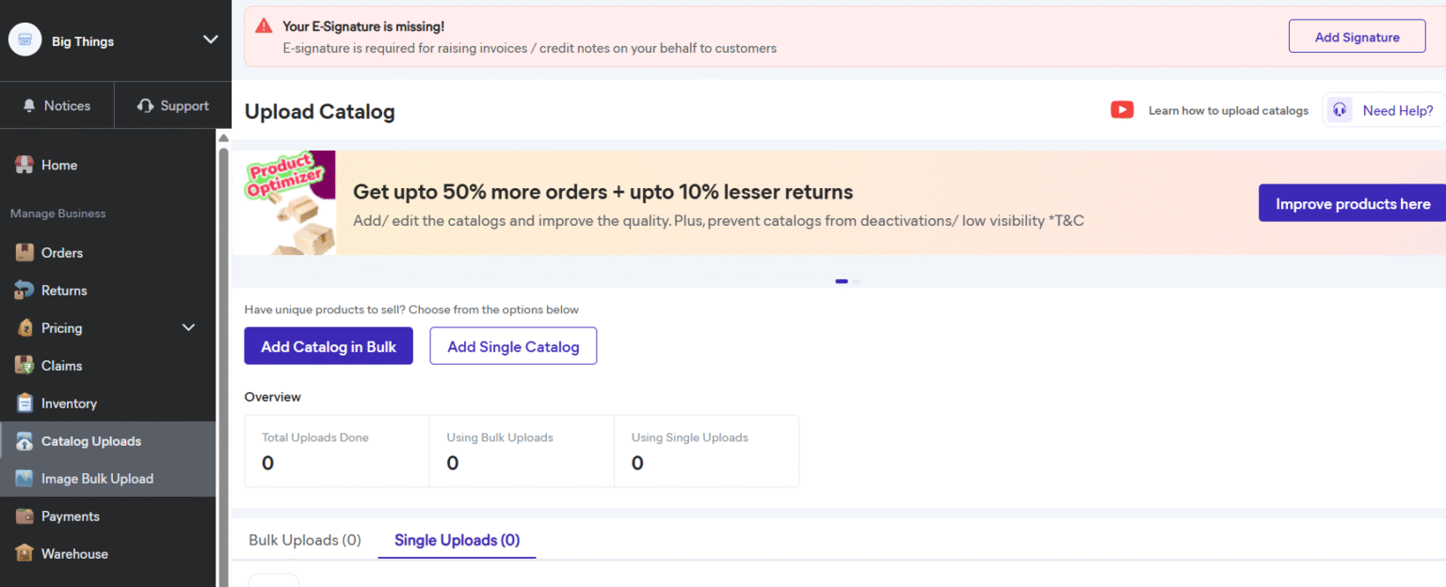The image size is (1446, 587).
Task: Expand the Big Things account dropdown
Action: click(210, 40)
